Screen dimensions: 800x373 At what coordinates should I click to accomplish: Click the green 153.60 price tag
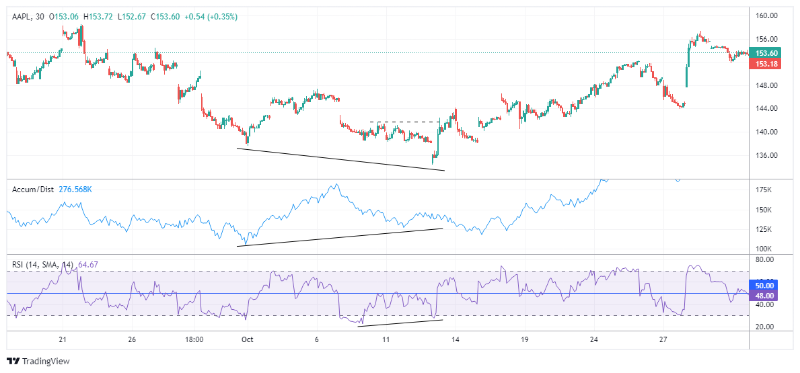[766, 53]
